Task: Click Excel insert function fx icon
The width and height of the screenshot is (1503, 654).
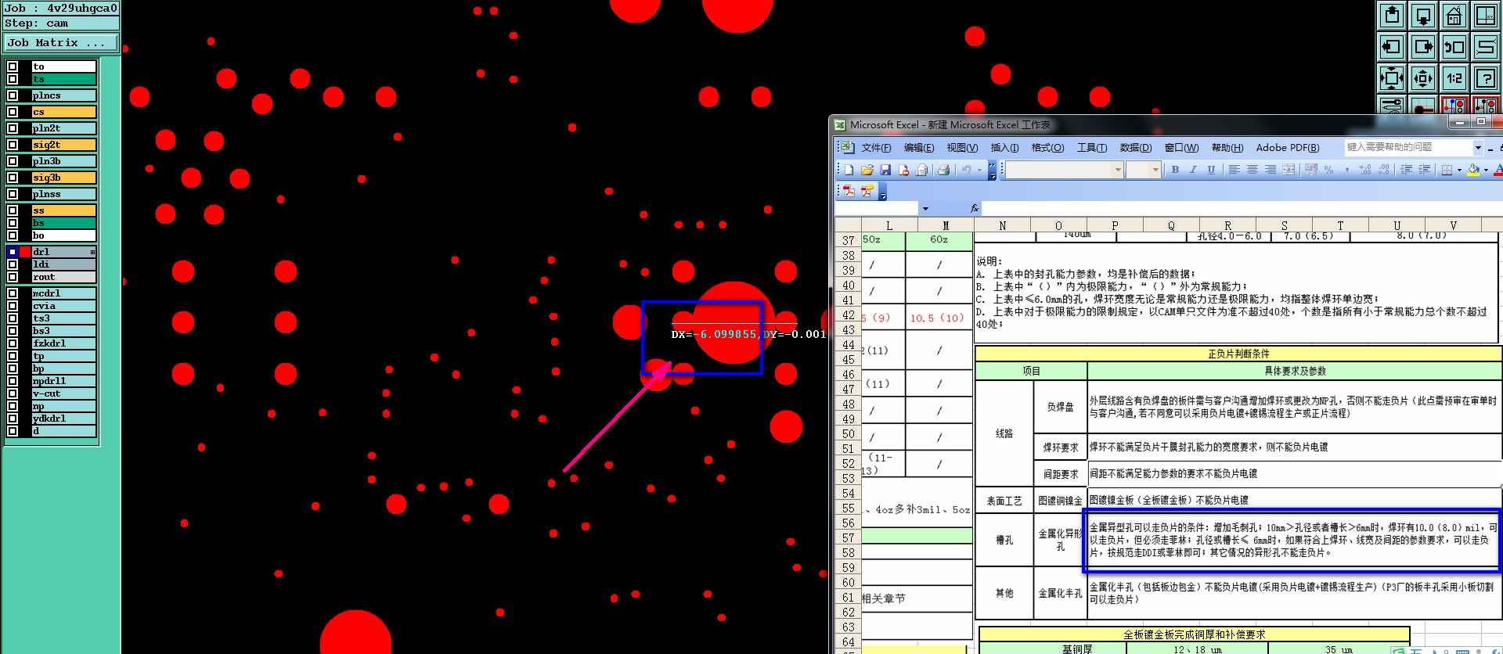Action: point(974,208)
